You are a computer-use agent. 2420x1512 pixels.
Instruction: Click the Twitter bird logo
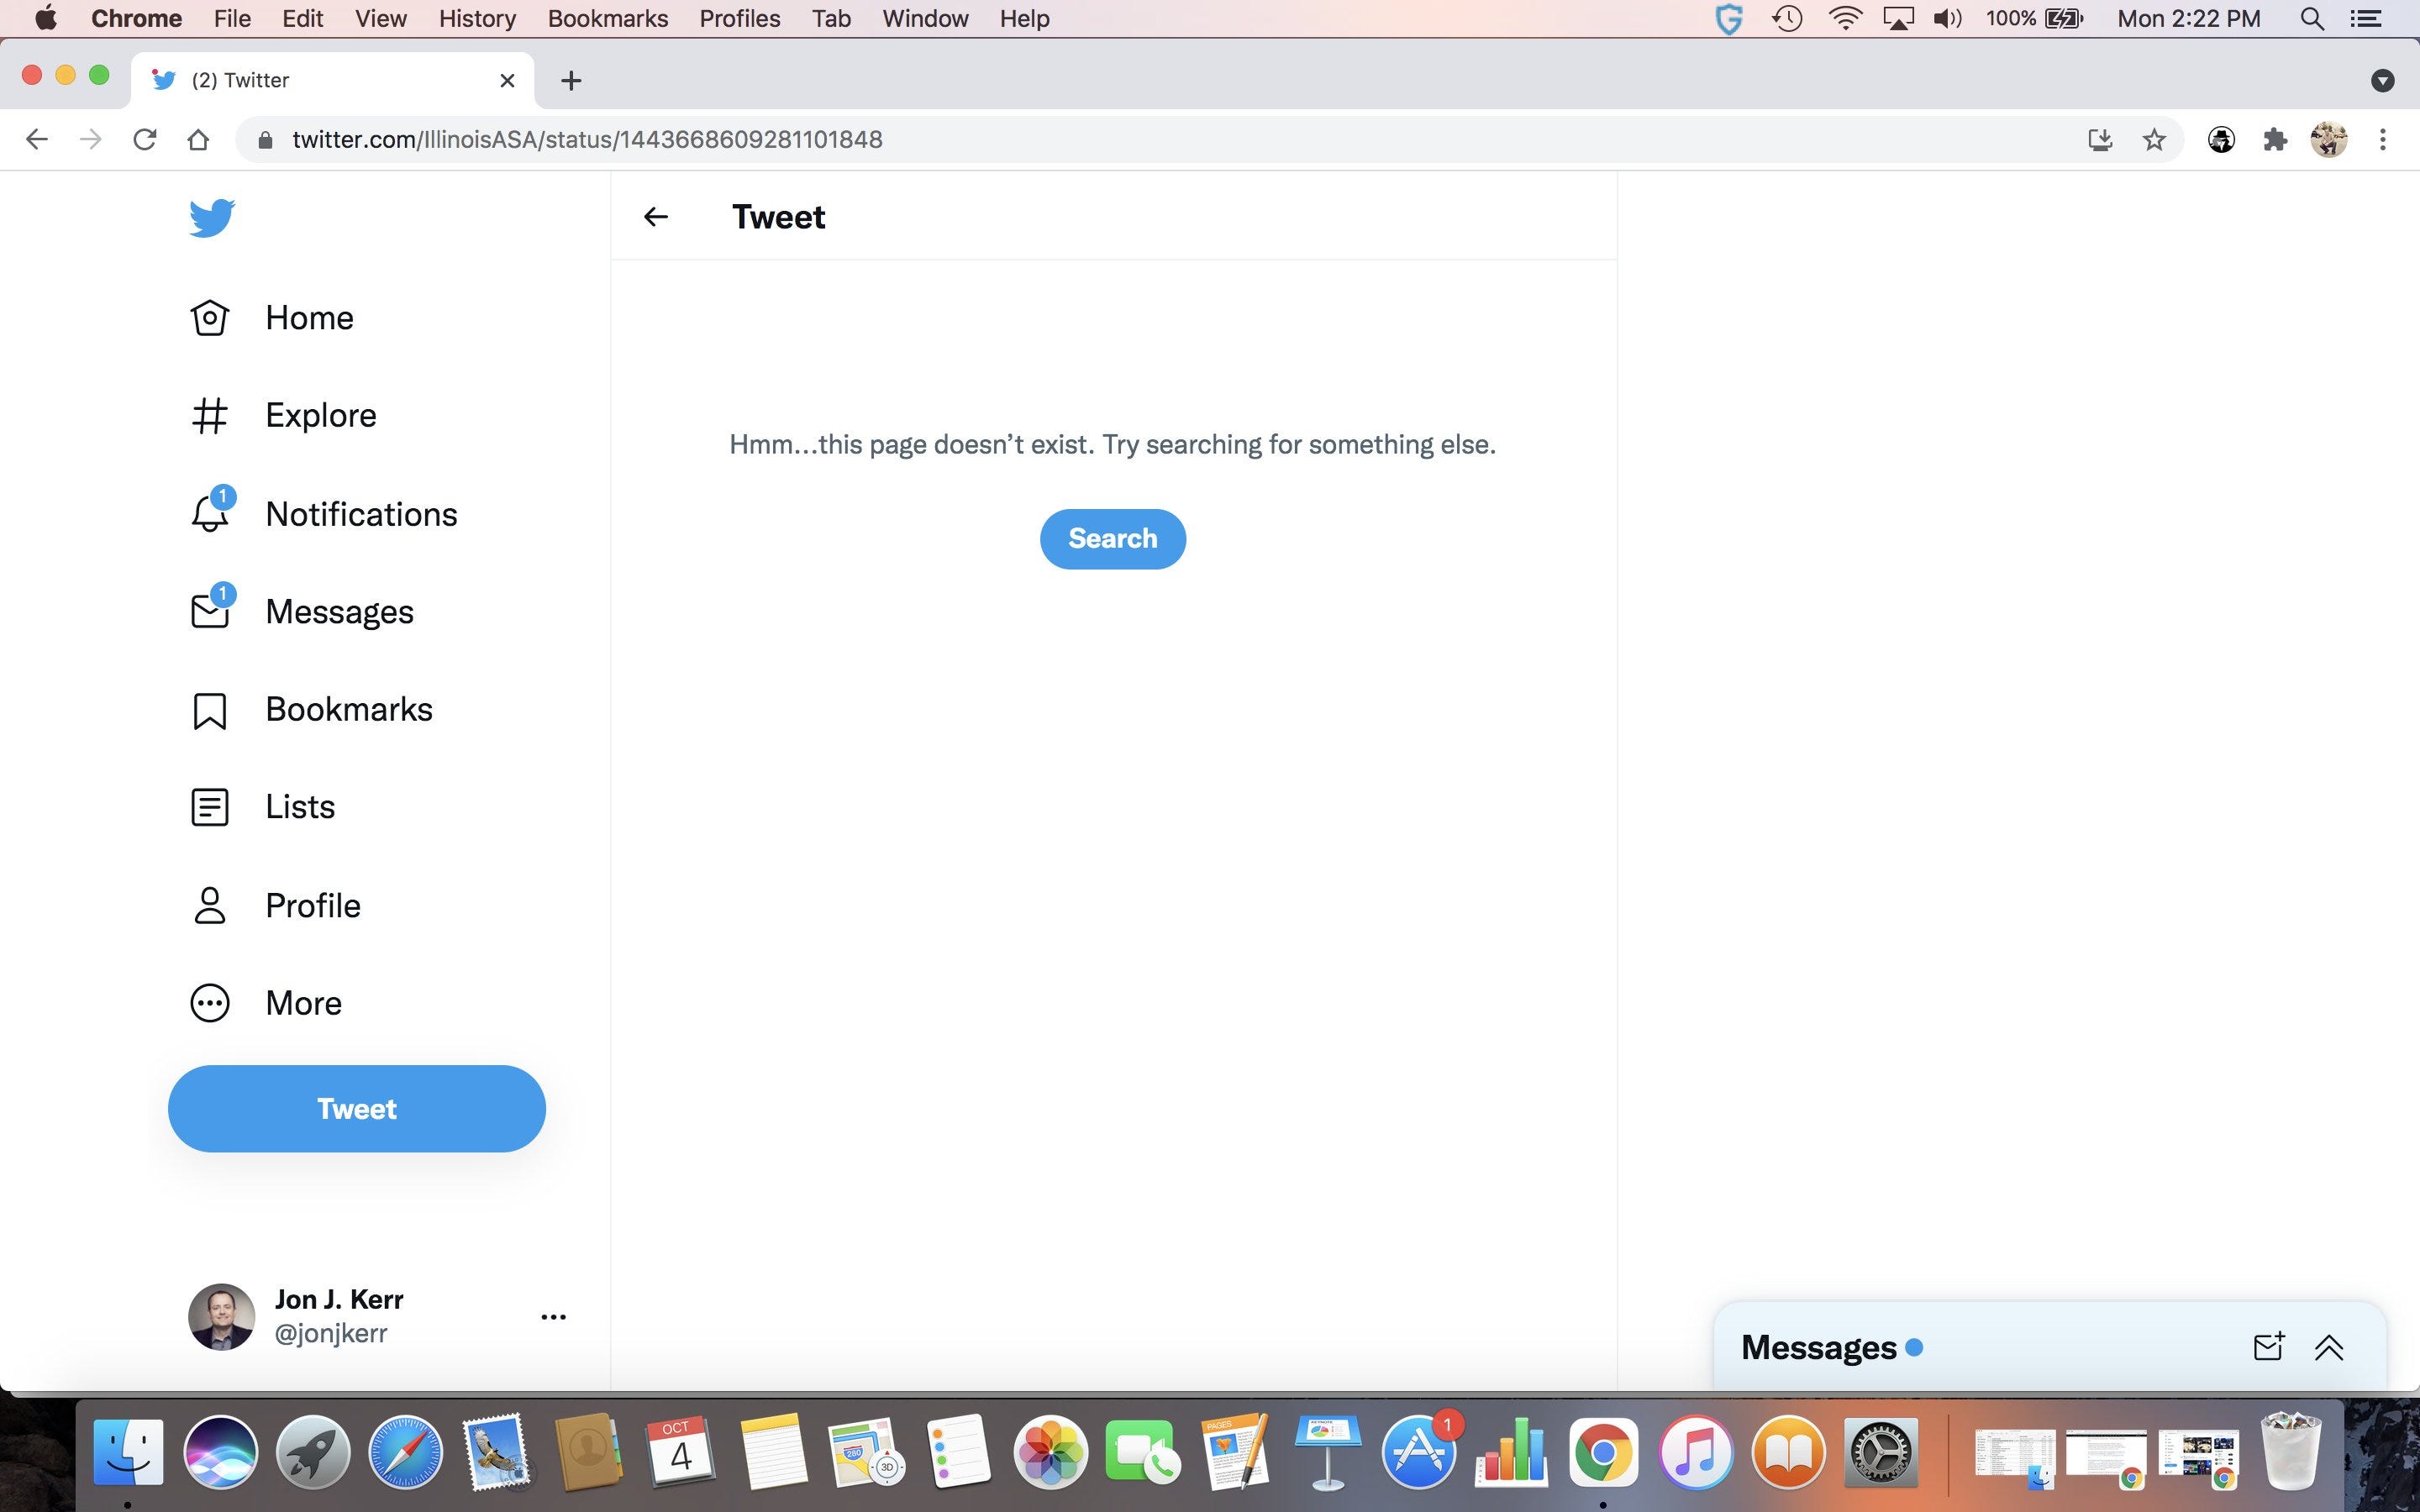click(212, 217)
